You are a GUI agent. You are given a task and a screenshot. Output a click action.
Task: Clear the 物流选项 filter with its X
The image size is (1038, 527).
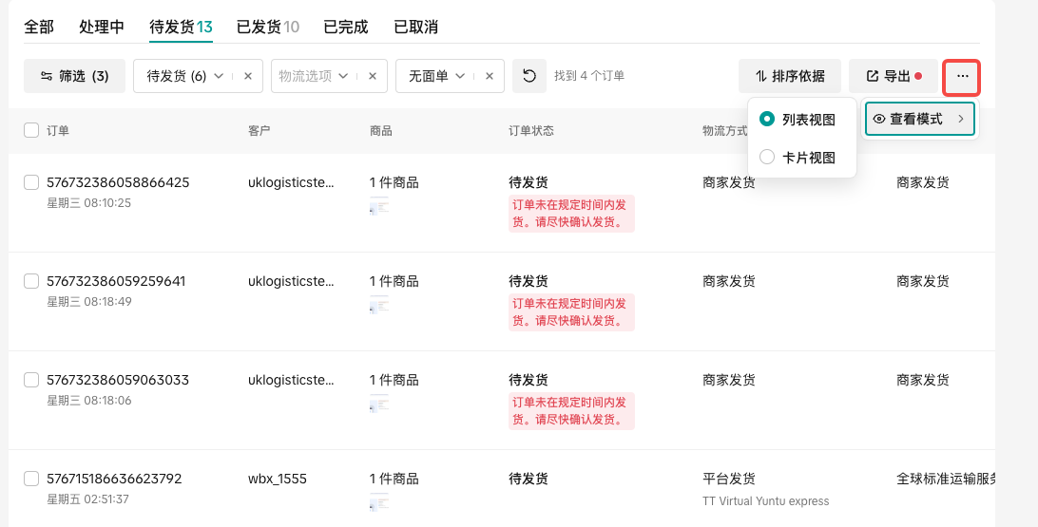coord(373,76)
